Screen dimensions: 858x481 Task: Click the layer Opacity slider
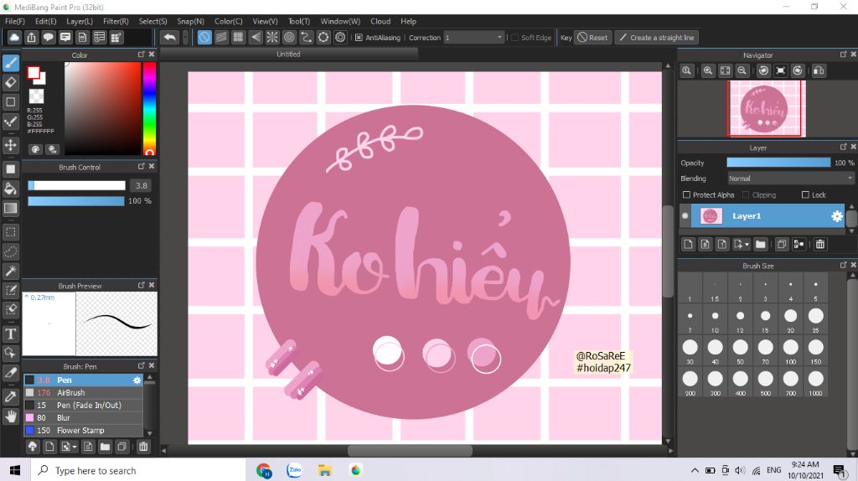(778, 163)
